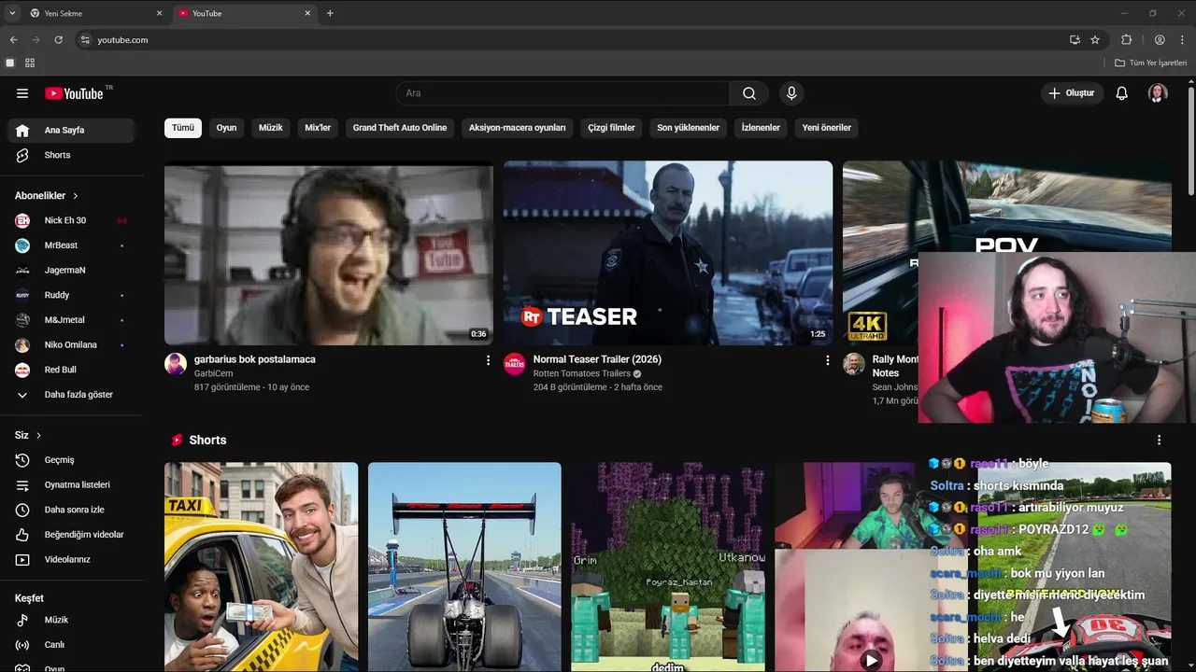Open a new browser tab
The image size is (1196, 672).
(x=330, y=13)
